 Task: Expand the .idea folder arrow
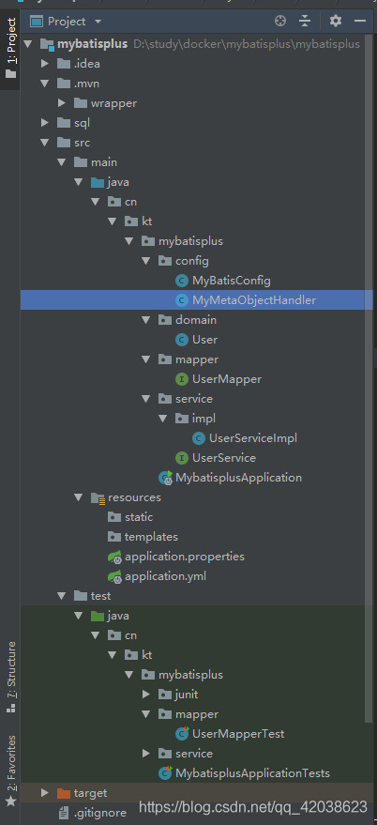pos(45,64)
